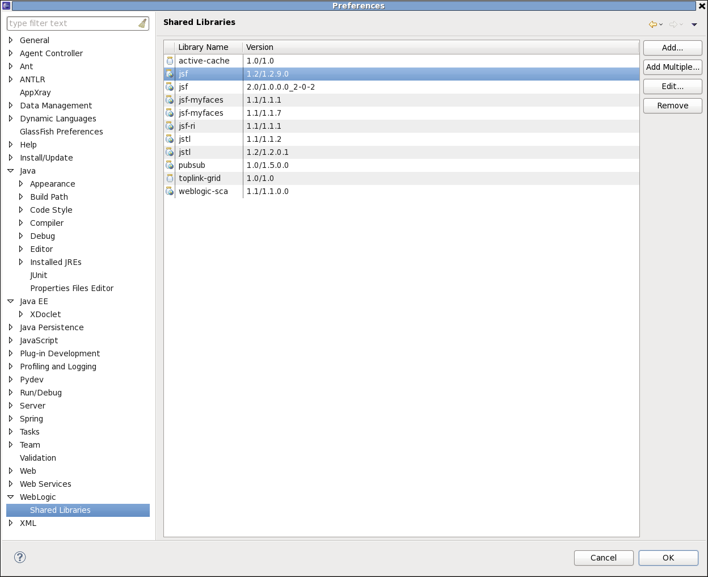Select the Dynamic Languages item
The height and width of the screenshot is (577, 708).
pyautogui.click(x=58, y=119)
